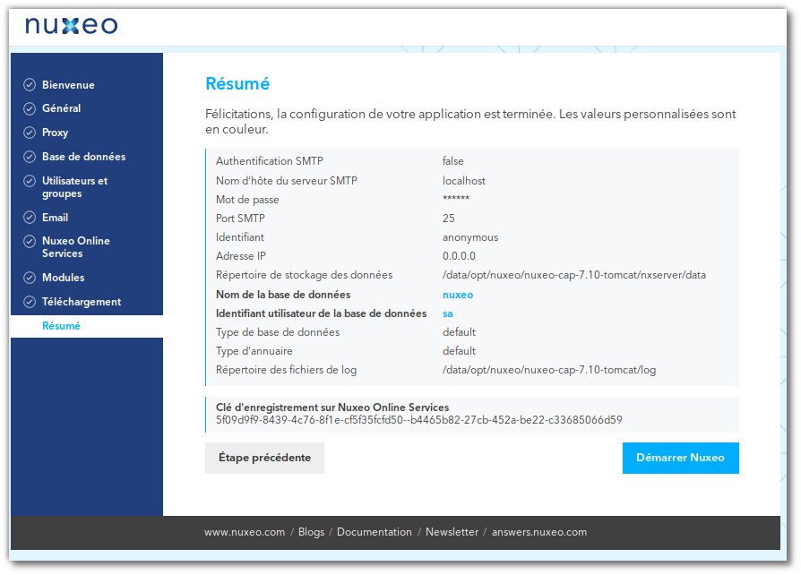Image resolution: width=801 pixels, height=575 pixels.
Task: Click checkmark icon beside Utilisateurs et groupes
Action: [30, 181]
